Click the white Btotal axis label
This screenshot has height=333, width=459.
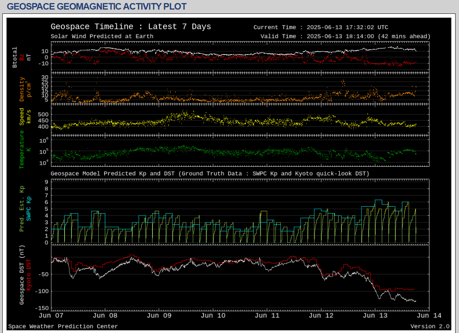[x=15, y=58]
